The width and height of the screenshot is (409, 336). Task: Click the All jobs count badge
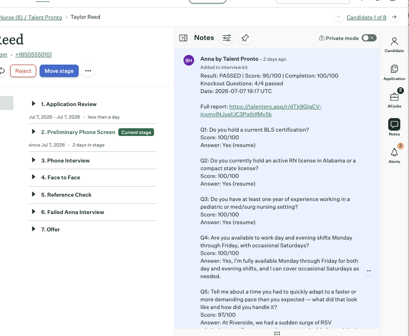click(x=400, y=90)
